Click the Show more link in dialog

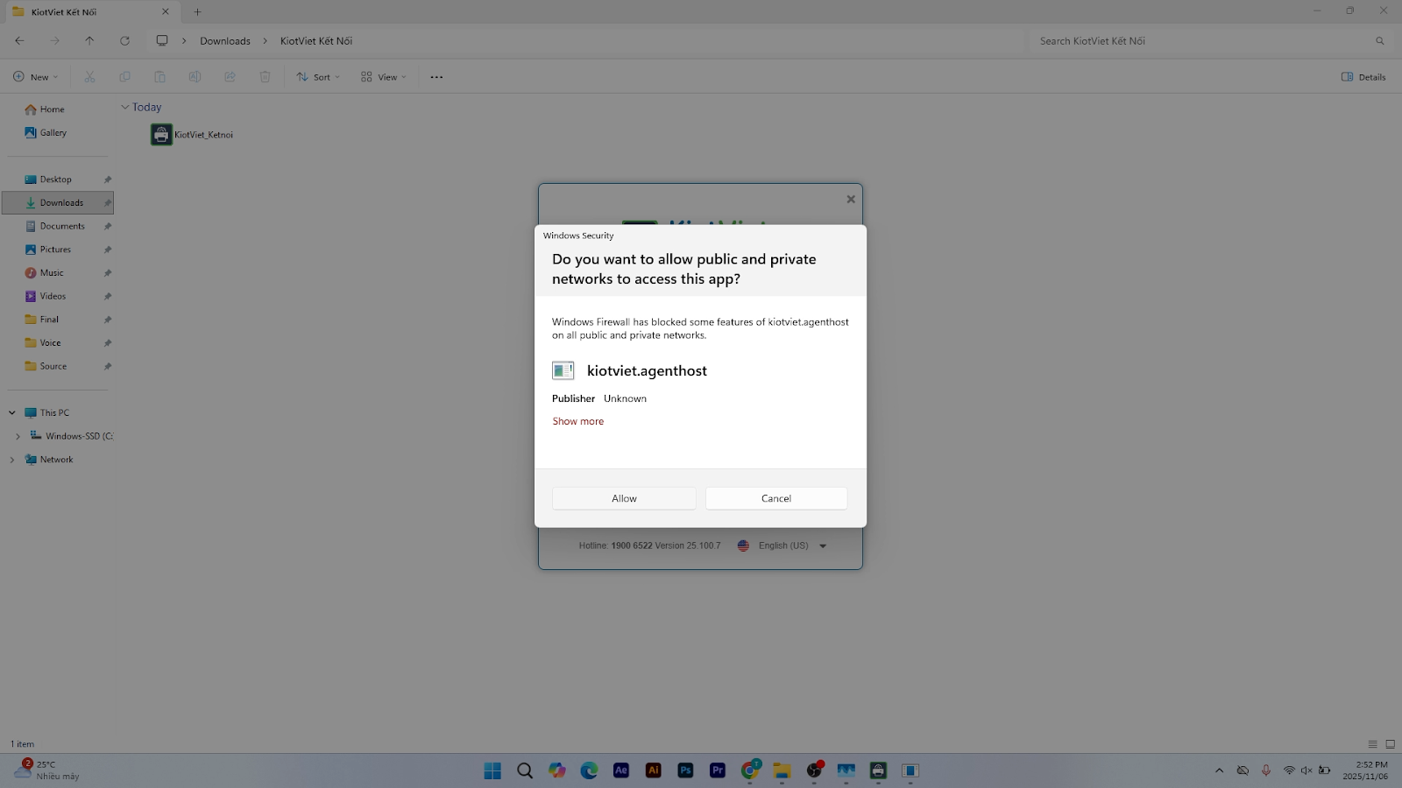[x=578, y=421]
